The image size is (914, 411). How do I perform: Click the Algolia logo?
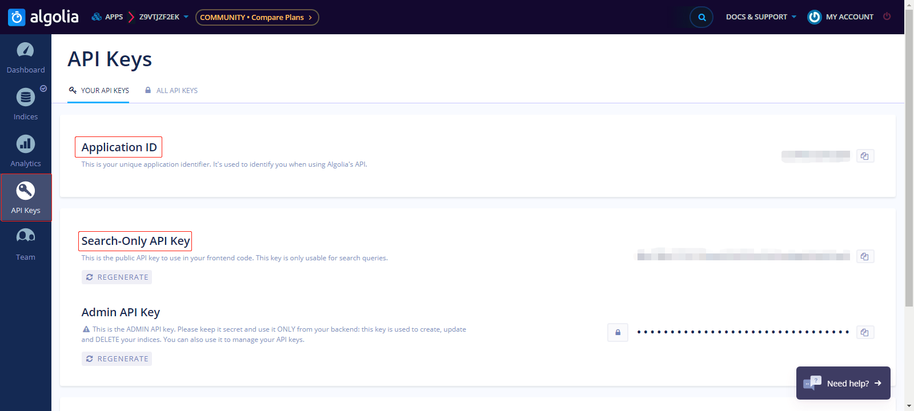(x=43, y=17)
